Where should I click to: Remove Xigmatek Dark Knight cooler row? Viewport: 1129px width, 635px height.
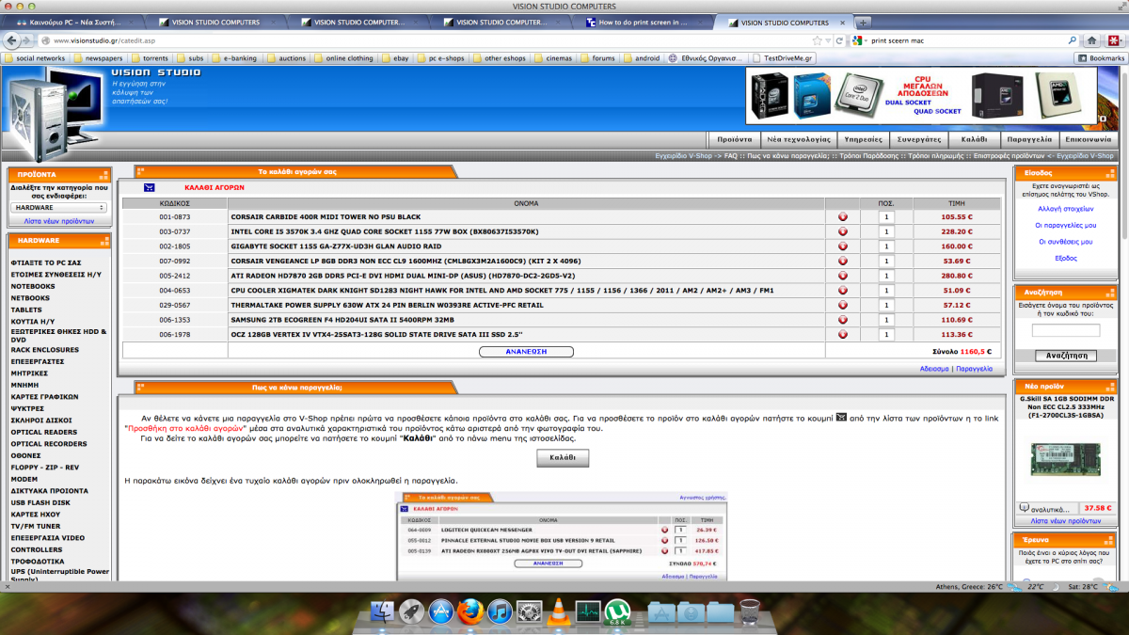(843, 291)
